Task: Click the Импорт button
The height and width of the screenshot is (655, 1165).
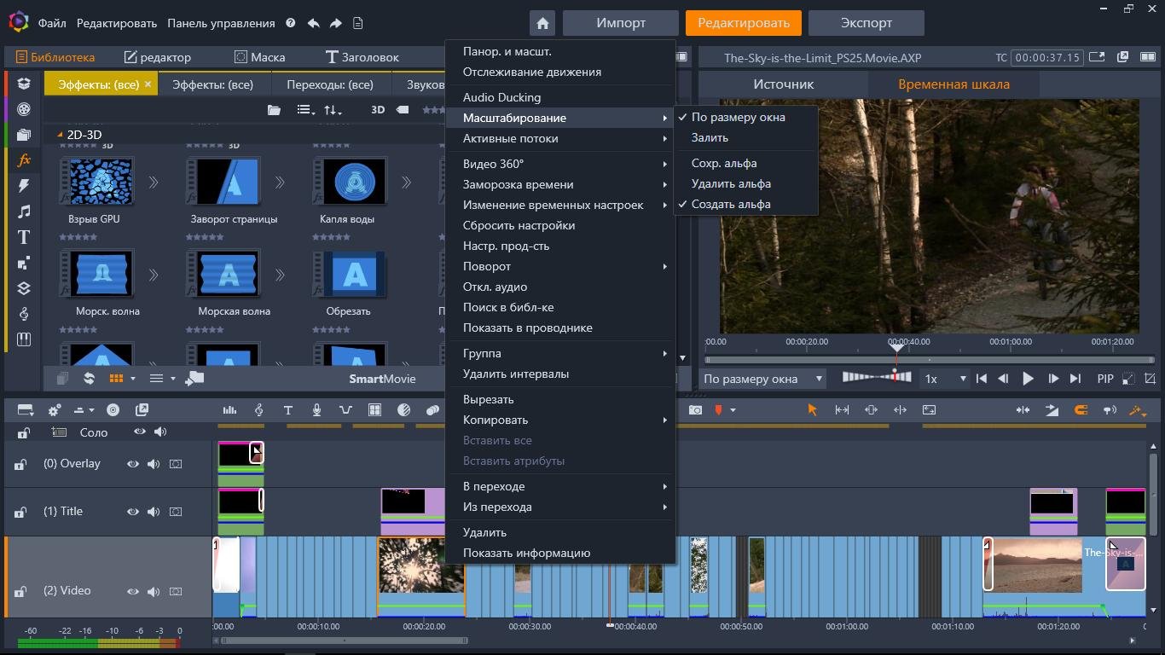Action: 621,23
